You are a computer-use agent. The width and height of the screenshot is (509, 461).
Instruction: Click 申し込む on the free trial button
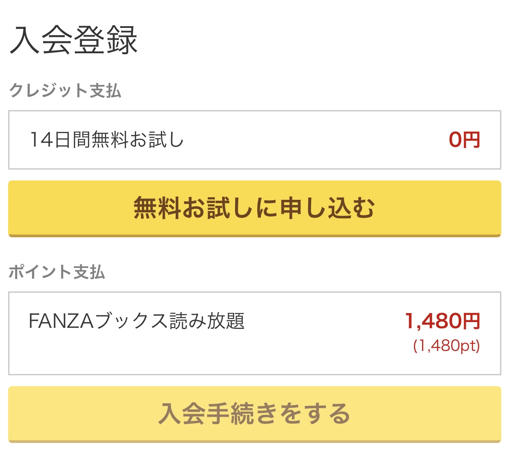tap(327, 208)
